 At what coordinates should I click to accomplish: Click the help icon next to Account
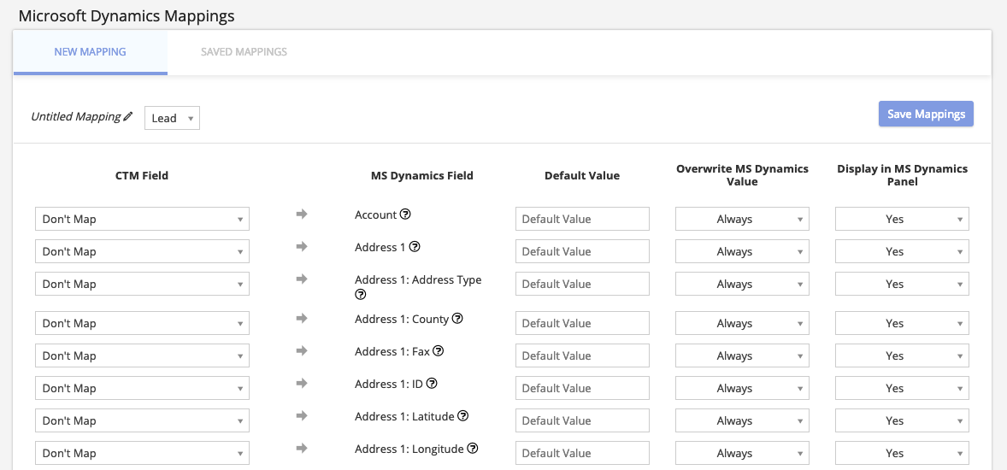pyautogui.click(x=406, y=214)
